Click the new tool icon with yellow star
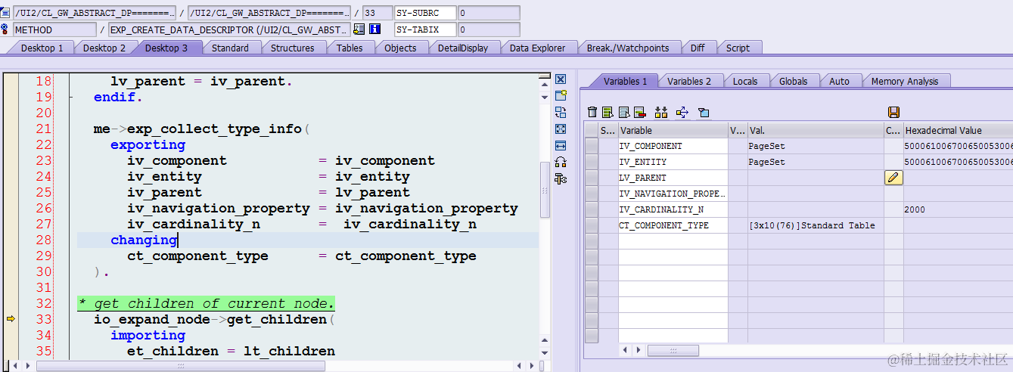 pyautogui.click(x=561, y=96)
